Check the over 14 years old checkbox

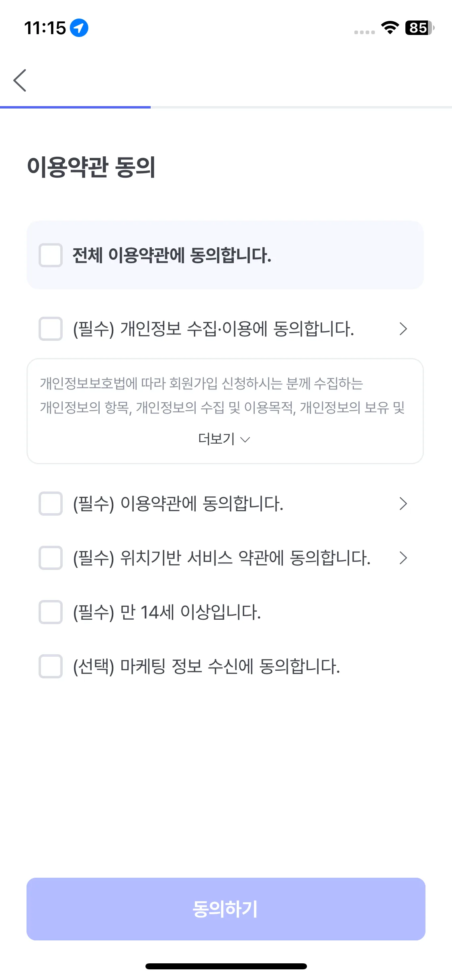[x=51, y=612]
